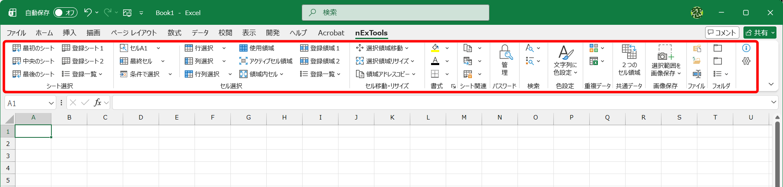
Task: Click the file copy icon in ファイル group
Action: (x=697, y=48)
